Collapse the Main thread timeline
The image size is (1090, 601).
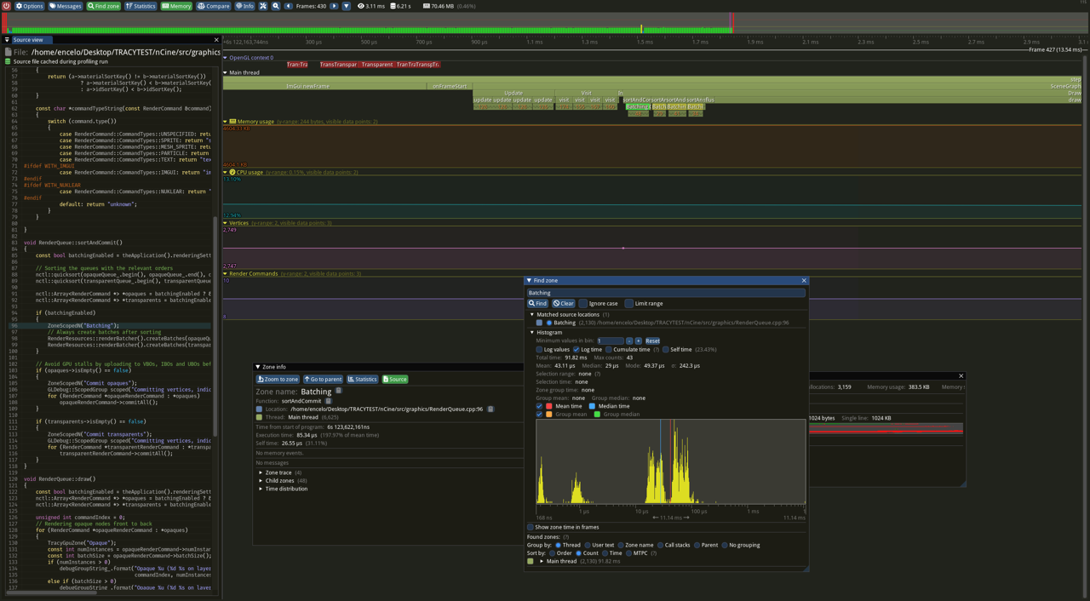click(x=226, y=72)
